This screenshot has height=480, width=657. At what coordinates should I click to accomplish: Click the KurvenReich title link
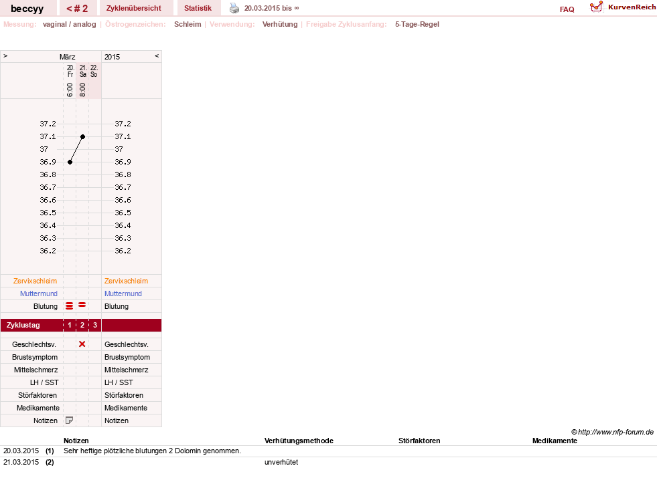click(632, 7)
